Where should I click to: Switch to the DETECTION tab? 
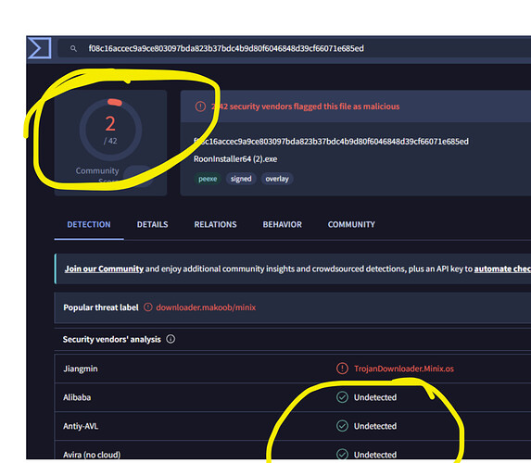pyautogui.click(x=89, y=224)
